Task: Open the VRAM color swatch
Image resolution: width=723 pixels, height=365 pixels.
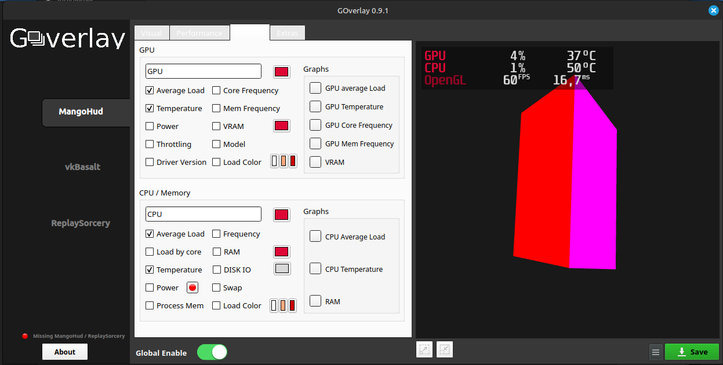Action: (x=282, y=126)
